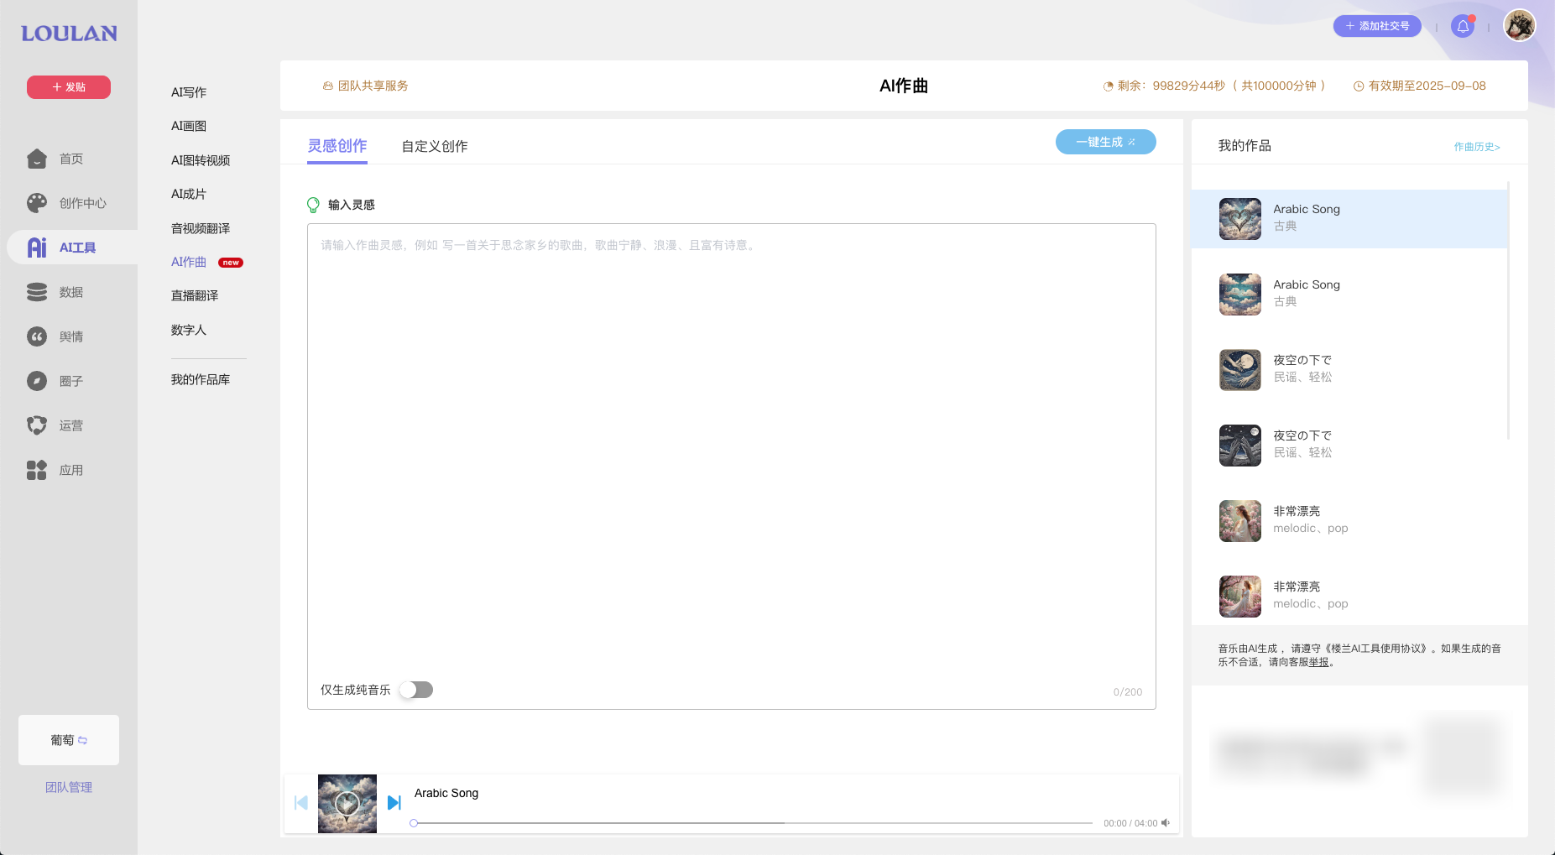Open 创作中心 from the left sidebar
Viewport: 1555px width, 855px height.
pos(37,202)
